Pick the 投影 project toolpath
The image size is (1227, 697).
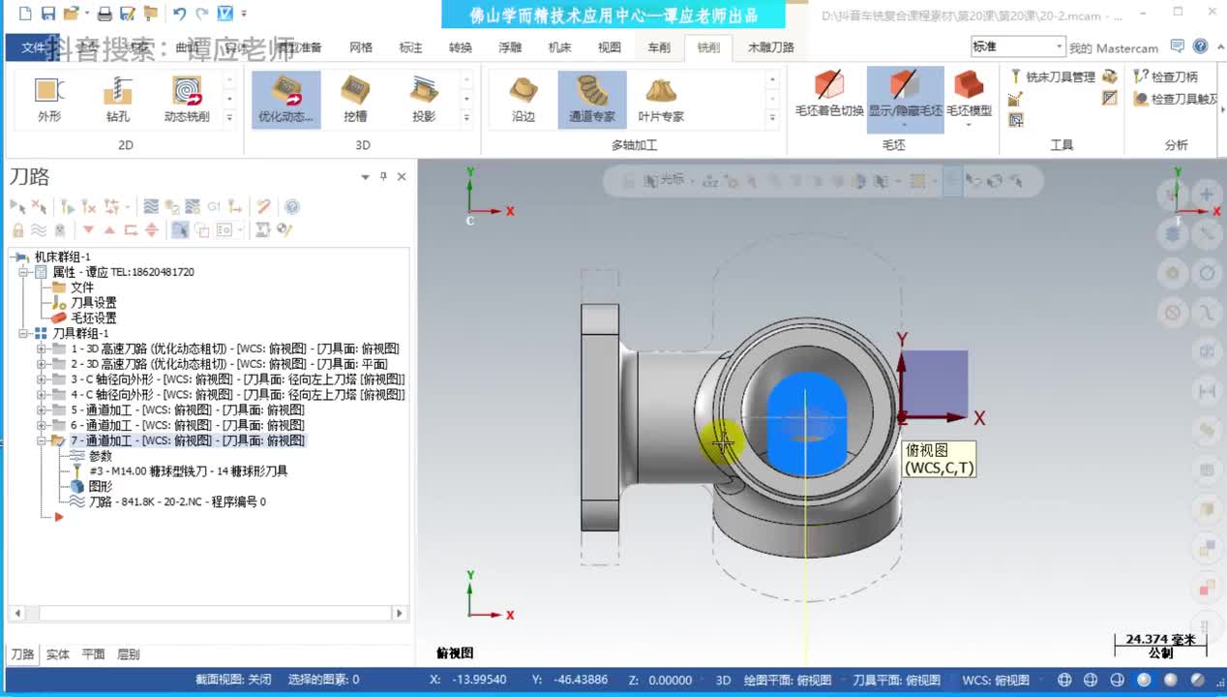[x=423, y=100]
